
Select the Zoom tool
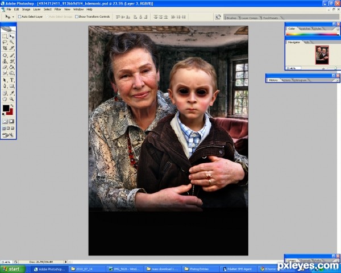click(12, 100)
